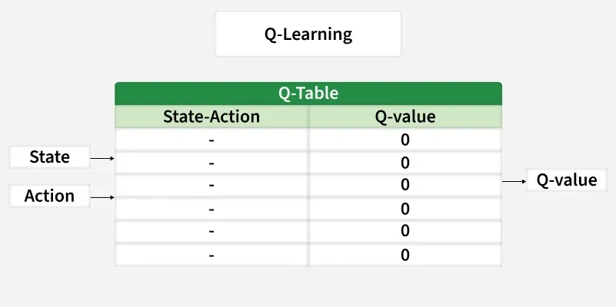Select third row State-Action dash cell
Screen dimensions: 616x307
pyautogui.click(x=211, y=185)
